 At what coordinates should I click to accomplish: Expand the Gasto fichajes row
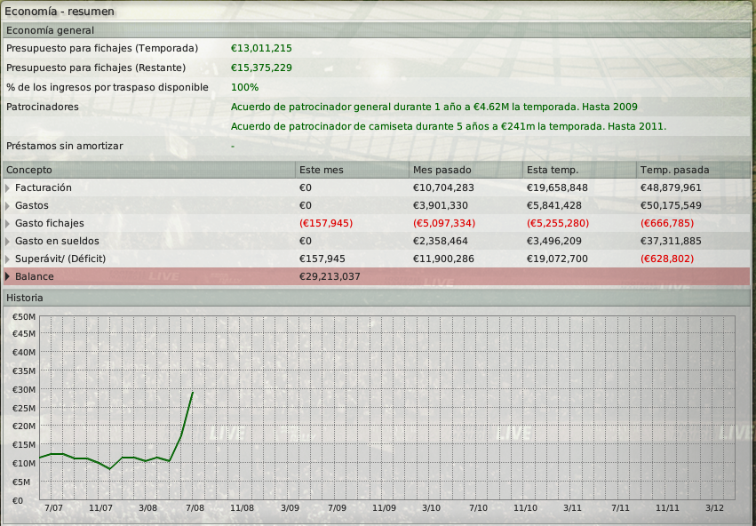(x=7, y=224)
